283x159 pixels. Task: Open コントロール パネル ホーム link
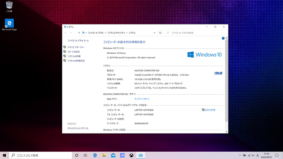click(x=78, y=41)
